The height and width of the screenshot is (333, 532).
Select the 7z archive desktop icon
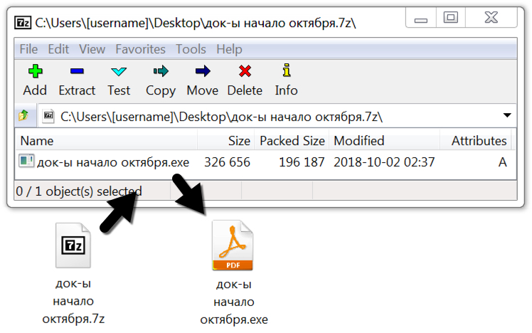pos(73,245)
